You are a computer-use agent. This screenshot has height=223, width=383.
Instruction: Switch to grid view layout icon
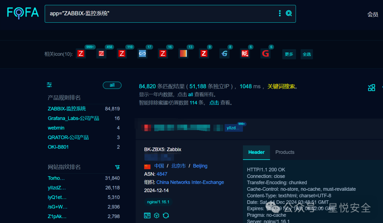point(372,88)
